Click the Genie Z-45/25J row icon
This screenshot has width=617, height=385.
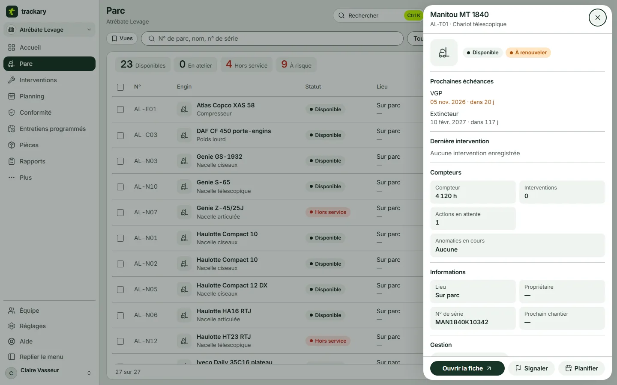[x=184, y=212]
